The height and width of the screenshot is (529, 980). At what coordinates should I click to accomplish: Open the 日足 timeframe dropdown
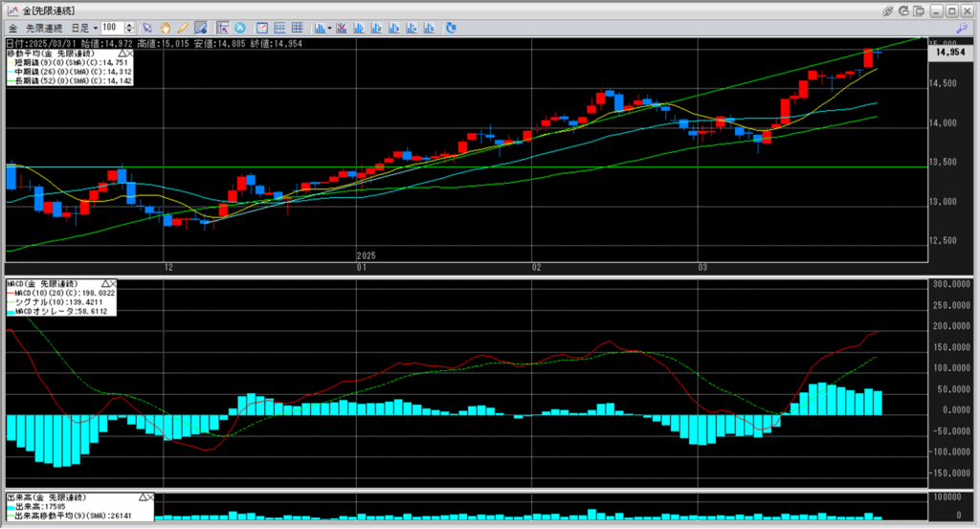coord(79,28)
